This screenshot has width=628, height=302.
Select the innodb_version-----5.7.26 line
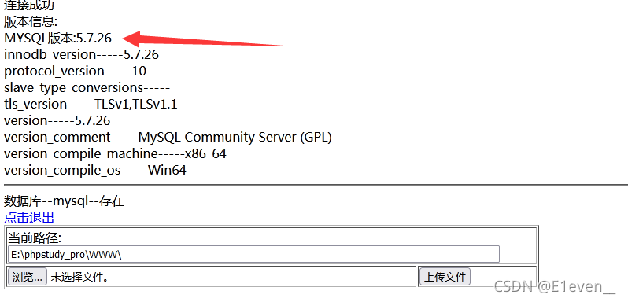(x=81, y=54)
